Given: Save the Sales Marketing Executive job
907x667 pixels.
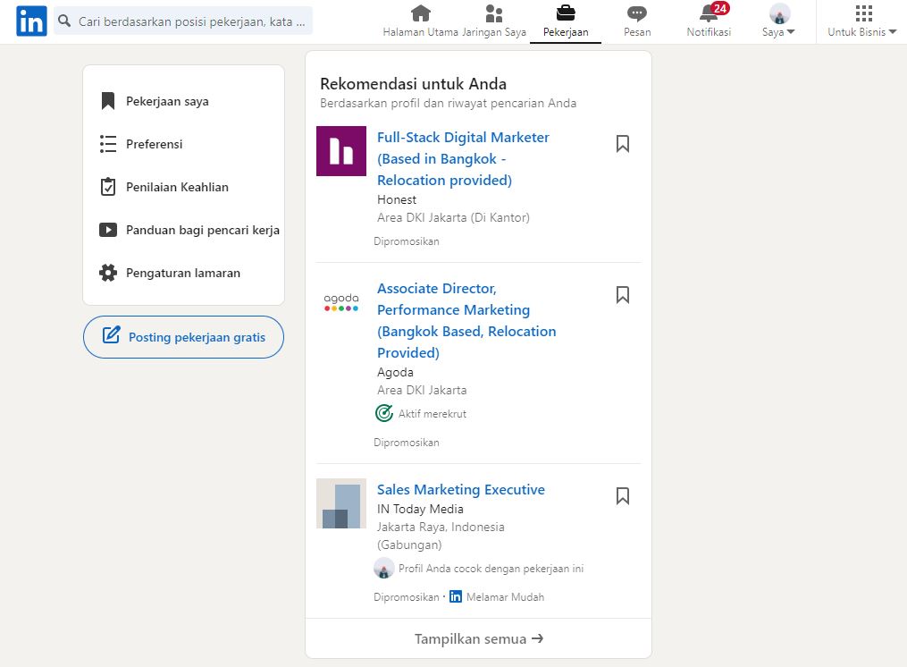Looking at the screenshot, I should 623,495.
